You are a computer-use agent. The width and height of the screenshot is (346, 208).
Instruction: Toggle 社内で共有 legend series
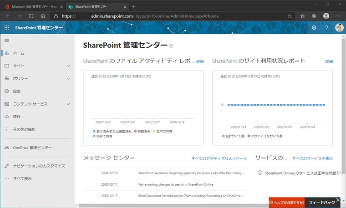click(163, 131)
